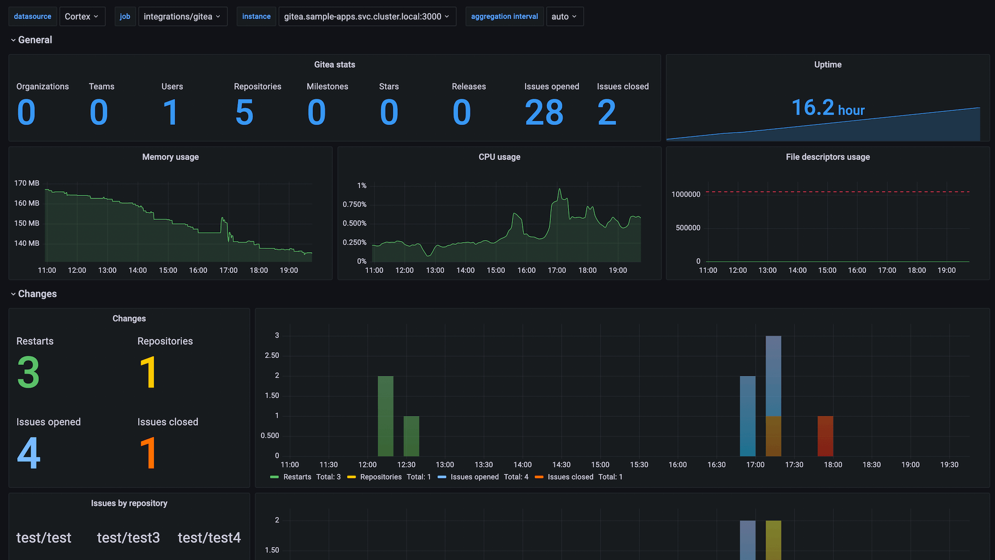Open the integrations/gitea job dropdown
This screenshot has height=560, width=995.
182,16
